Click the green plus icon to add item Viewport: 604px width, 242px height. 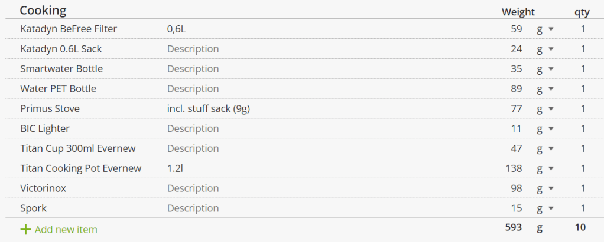25,230
